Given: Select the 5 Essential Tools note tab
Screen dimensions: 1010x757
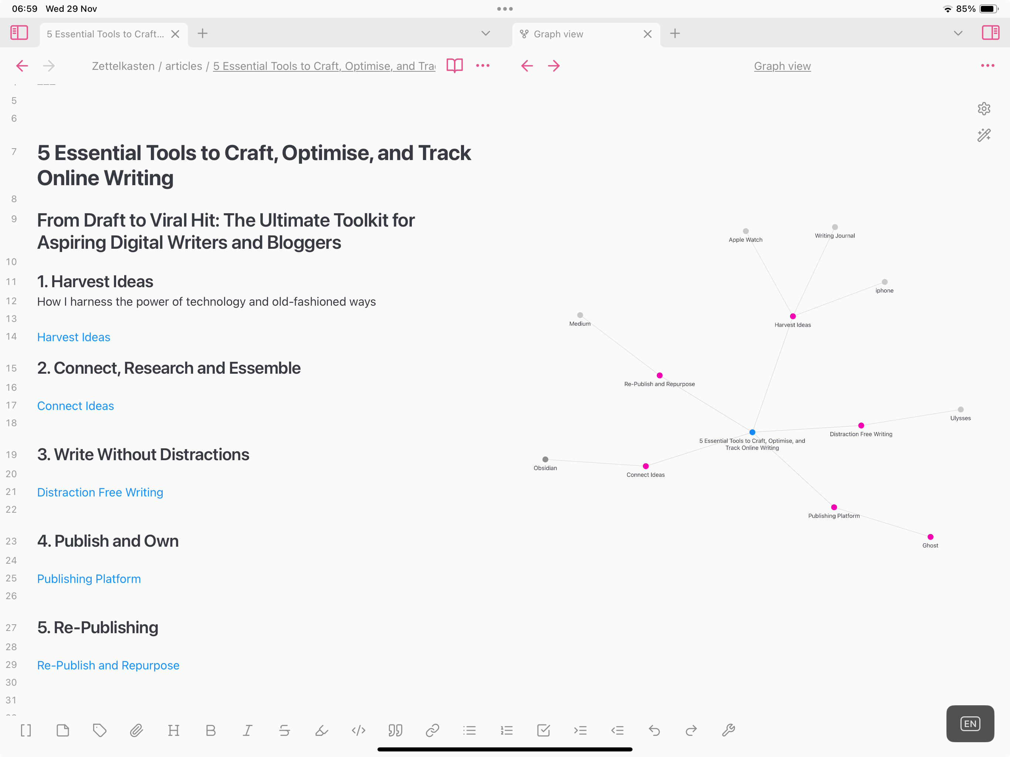Looking at the screenshot, I should (105, 34).
